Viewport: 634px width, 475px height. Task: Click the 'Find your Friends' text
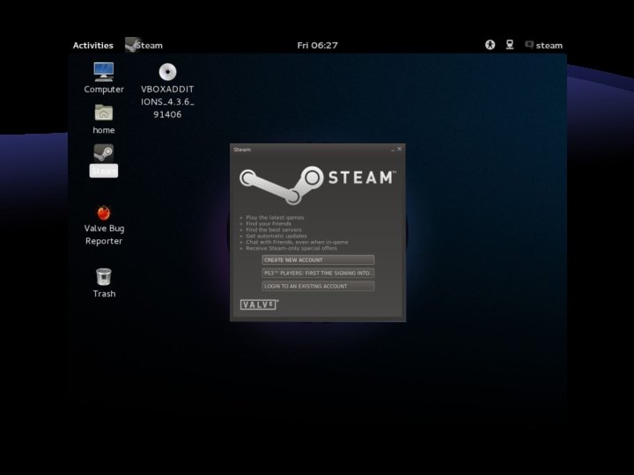pos(269,223)
